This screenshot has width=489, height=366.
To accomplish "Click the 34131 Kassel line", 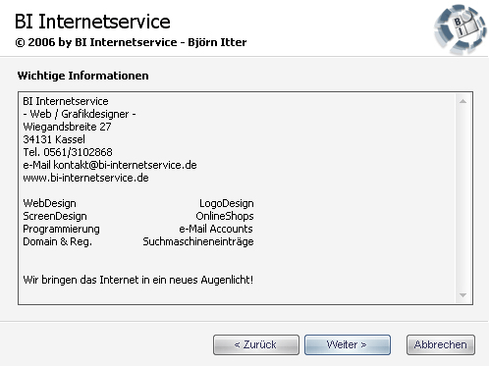I will click(54, 139).
